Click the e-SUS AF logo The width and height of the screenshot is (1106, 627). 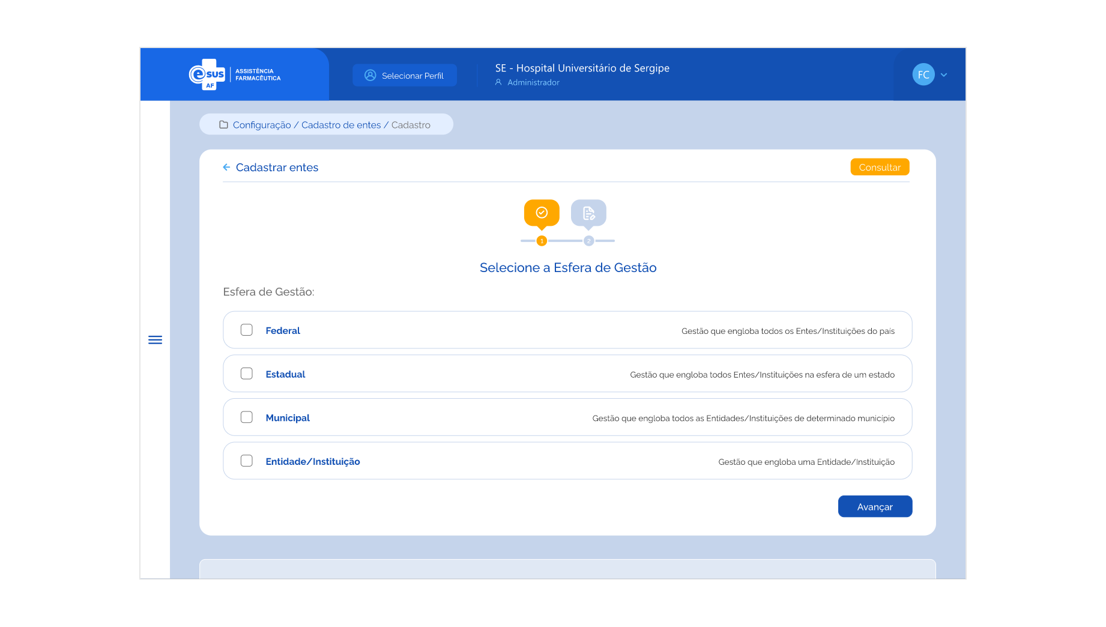(x=207, y=74)
